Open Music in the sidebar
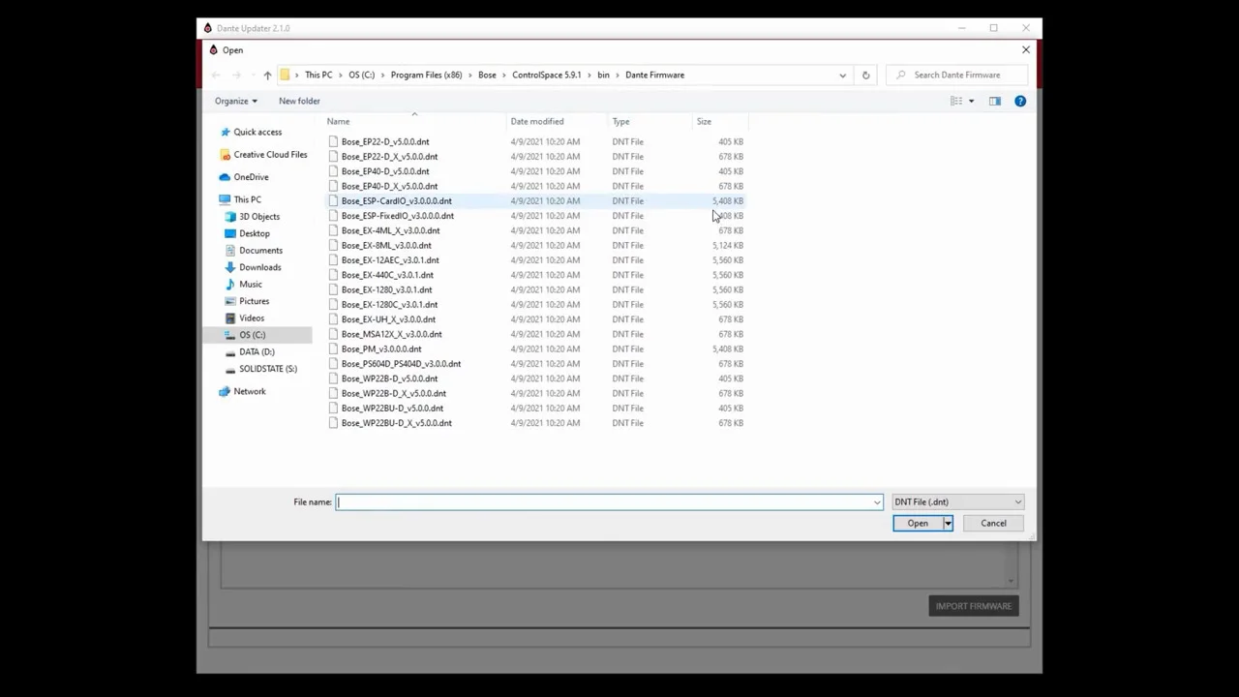The image size is (1239, 697). click(250, 285)
